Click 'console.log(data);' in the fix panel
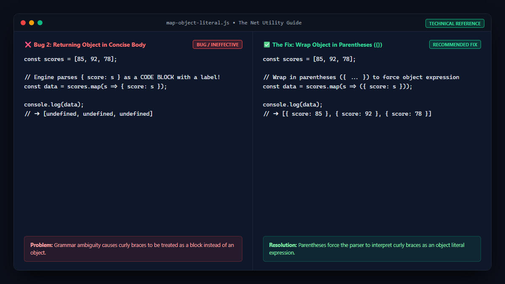The width and height of the screenshot is (505, 284). (293, 104)
